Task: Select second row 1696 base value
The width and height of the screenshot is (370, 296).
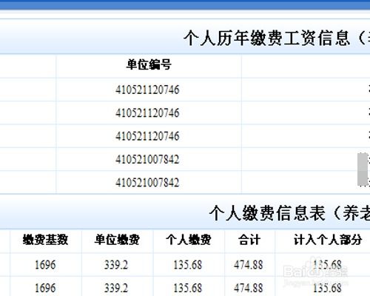Action: click(x=45, y=288)
